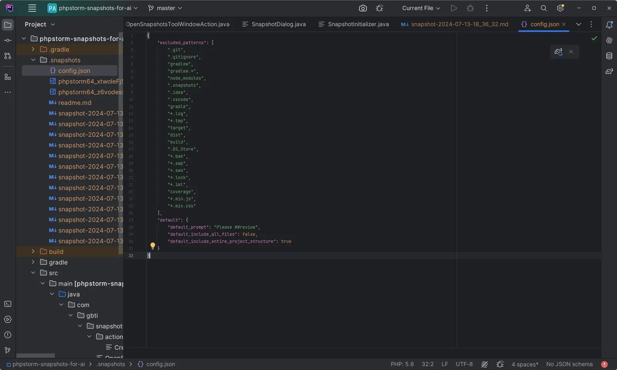Click the "default_prompt" line in editor
The width and height of the screenshot is (617, 370).
[214, 227]
